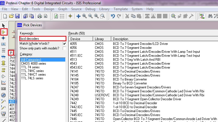
Task: Click the Save design icon
Action: tap(17, 16)
